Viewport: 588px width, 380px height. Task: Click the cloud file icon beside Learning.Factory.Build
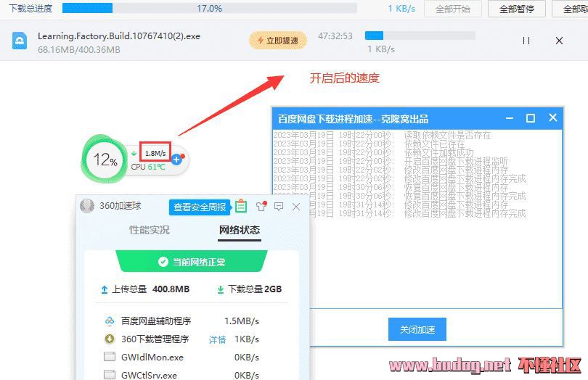[20, 41]
